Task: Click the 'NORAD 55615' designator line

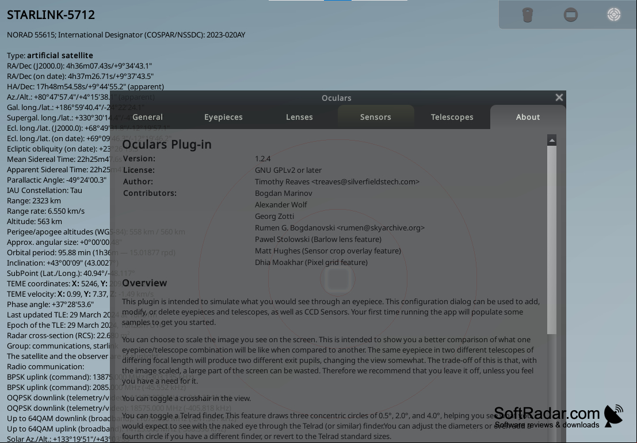Action: (x=126, y=35)
